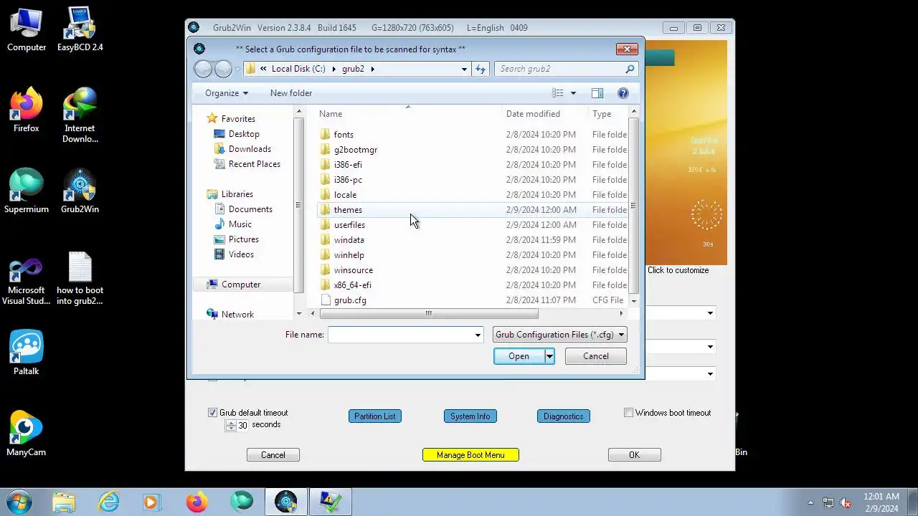Open Supermium taskbar icon
This screenshot has width=918, height=516.
pyautogui.click(x=242, y=502)
